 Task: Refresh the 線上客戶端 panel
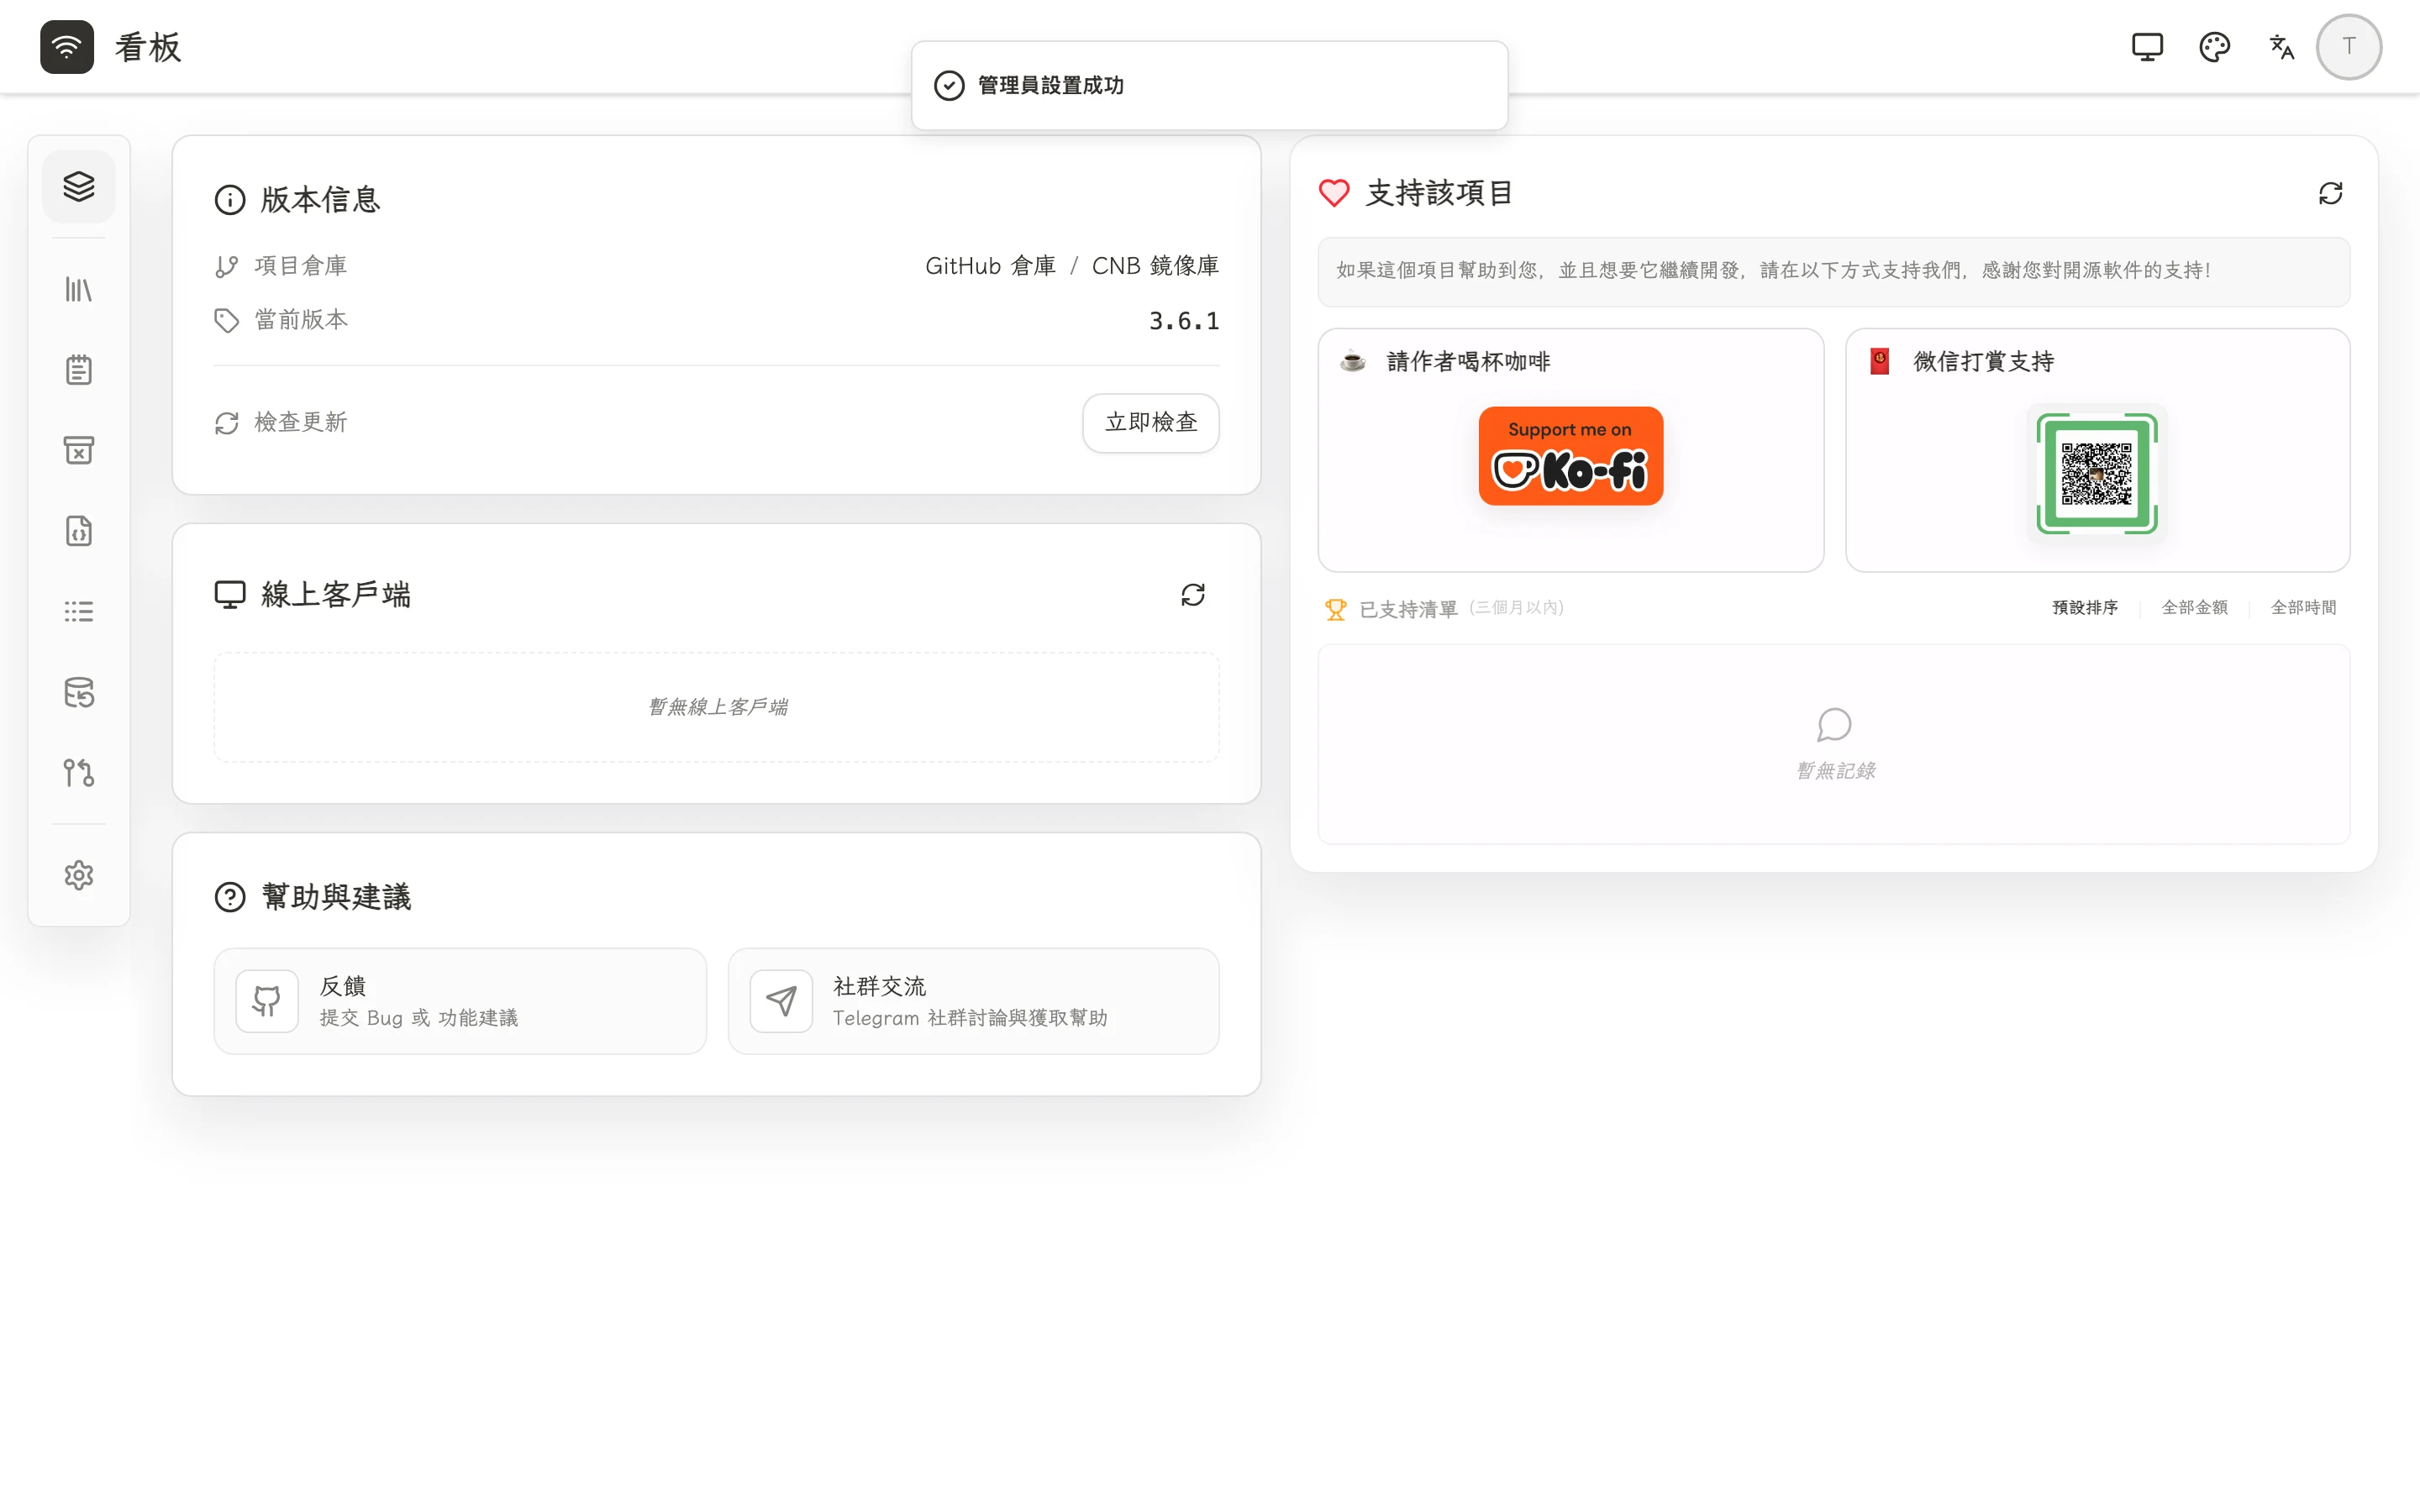(1193, 595)
